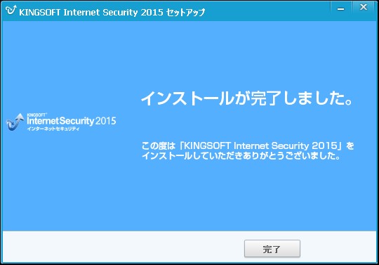Click the small KINGSOFT label above logo

coord(36,115)
